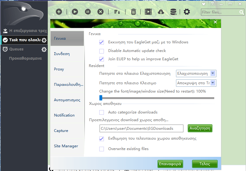246x171 pixels.
Task: Switch to the Αυτοματισμος tab
Action: (67, 100)
